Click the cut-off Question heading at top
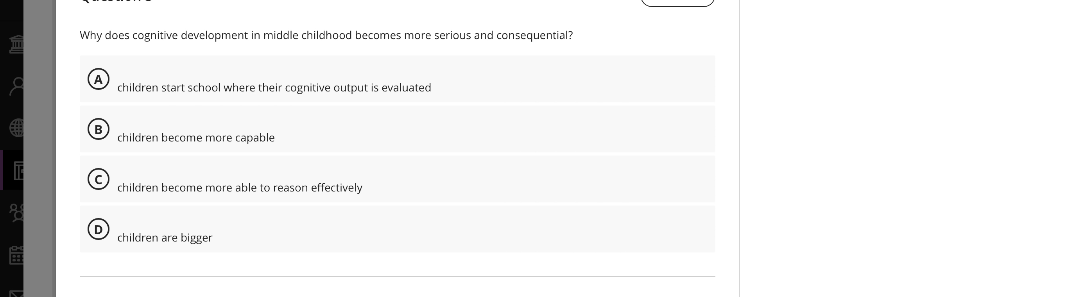 (x=116, y=2)
